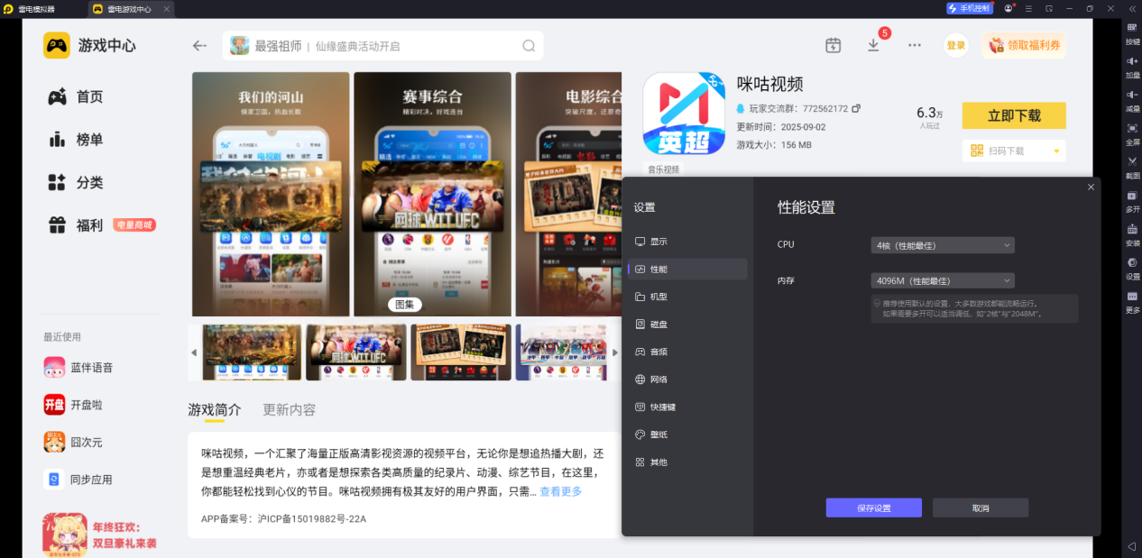Click 立即下载 download button
Viewport: 1142px width, 558px height.
tap(1014, 115)
